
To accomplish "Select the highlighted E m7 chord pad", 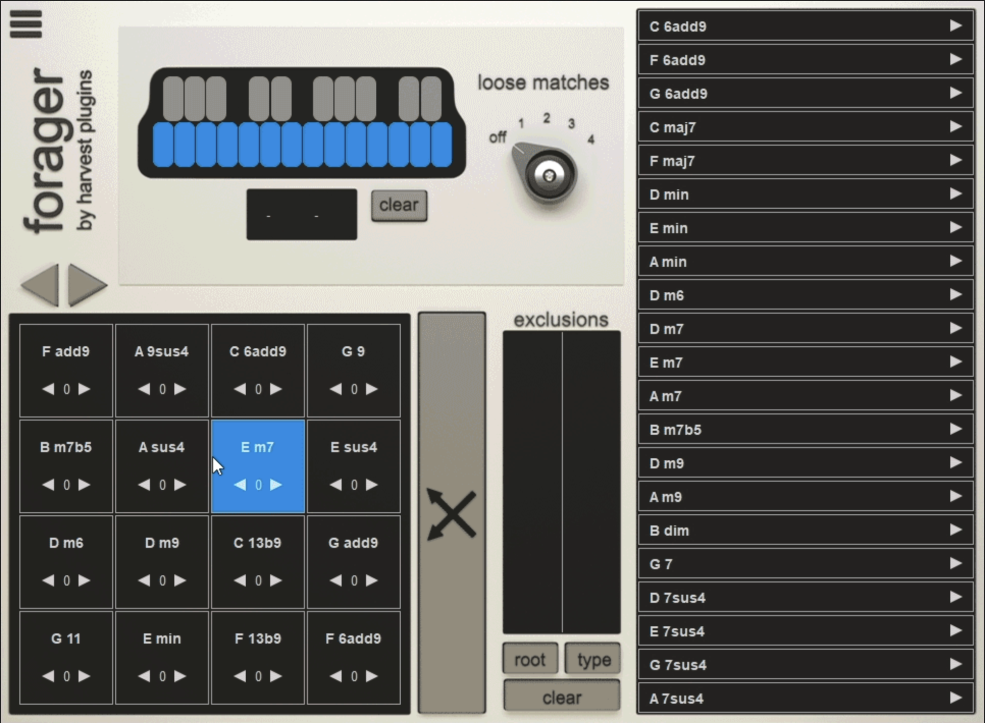I will click(257, 447).
